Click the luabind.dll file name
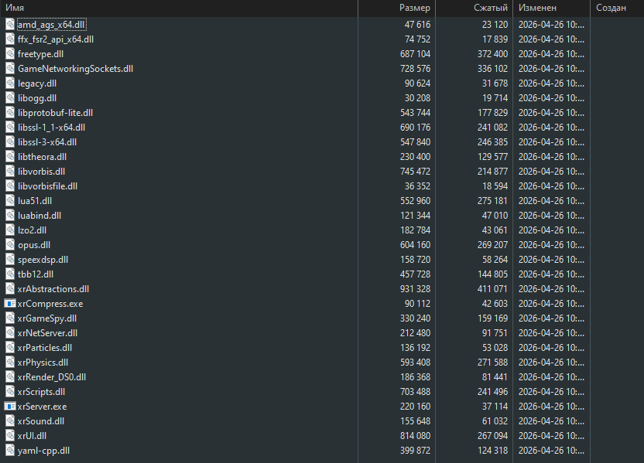The image size is (644, 463). tap(39, 216)
